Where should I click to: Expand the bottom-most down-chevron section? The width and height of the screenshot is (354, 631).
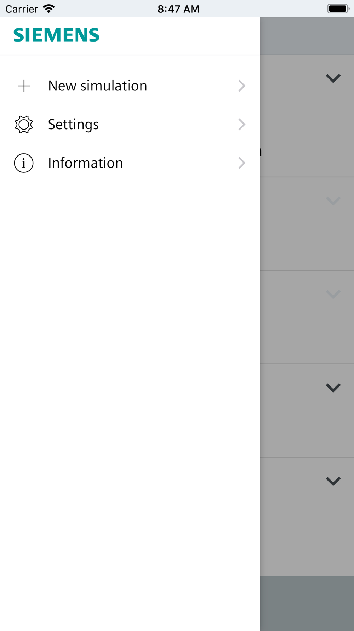[333, 481]
